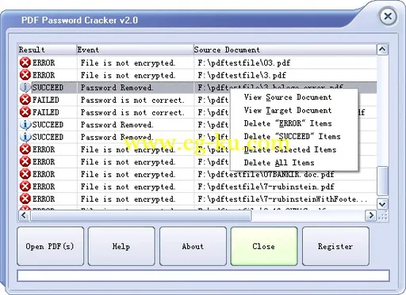Click "File is not encrypted." in 7-rubinstein.pdf row
This screenshot has height=295, width=406.
click(128, 187)
